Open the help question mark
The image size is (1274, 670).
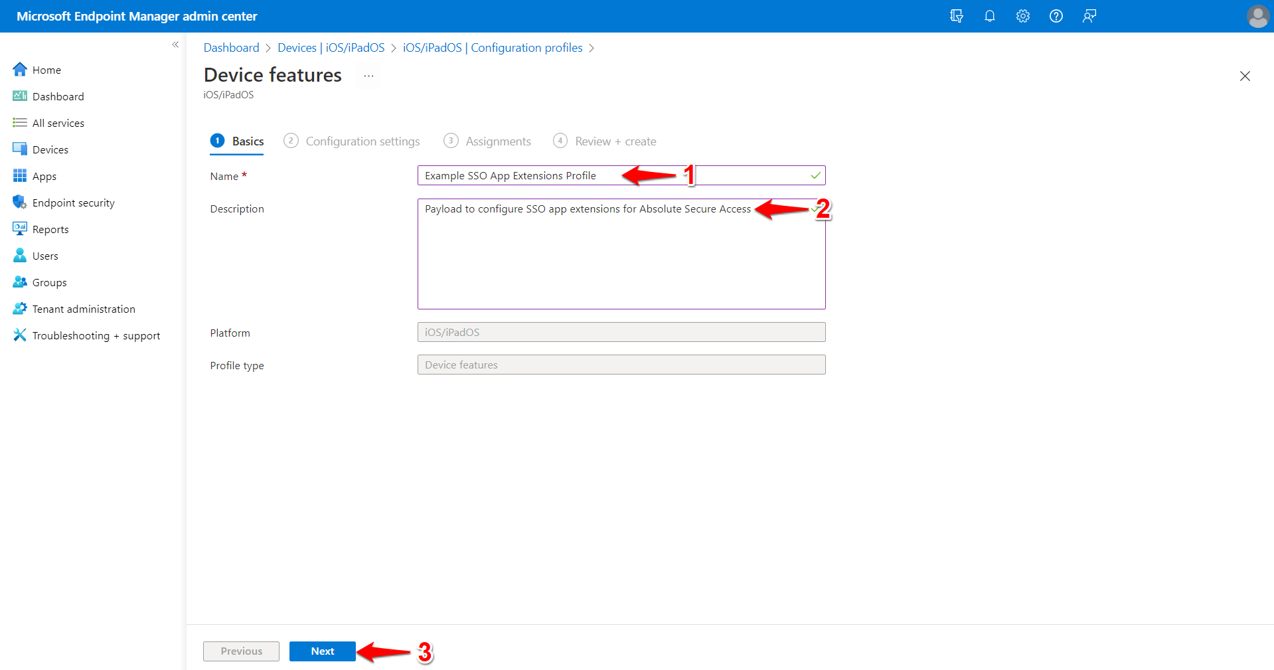[1056, 16]
